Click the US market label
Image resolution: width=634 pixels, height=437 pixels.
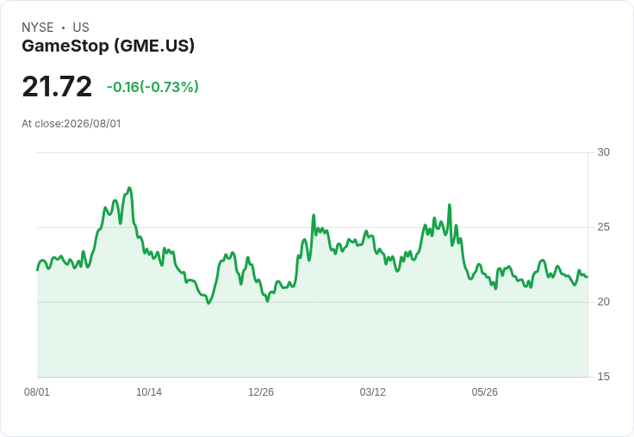tap(81, 28)
